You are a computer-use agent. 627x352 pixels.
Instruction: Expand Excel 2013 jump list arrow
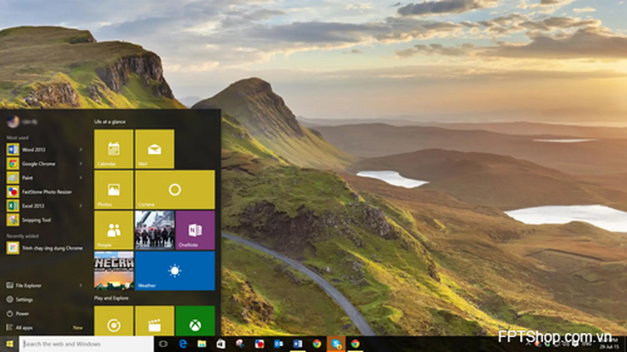pos(80,206)
